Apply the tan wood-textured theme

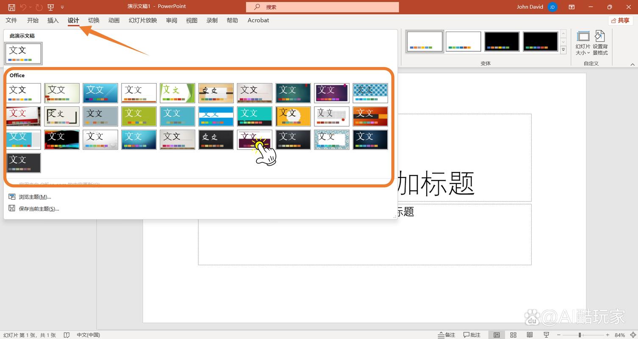[x=216, y=93]
